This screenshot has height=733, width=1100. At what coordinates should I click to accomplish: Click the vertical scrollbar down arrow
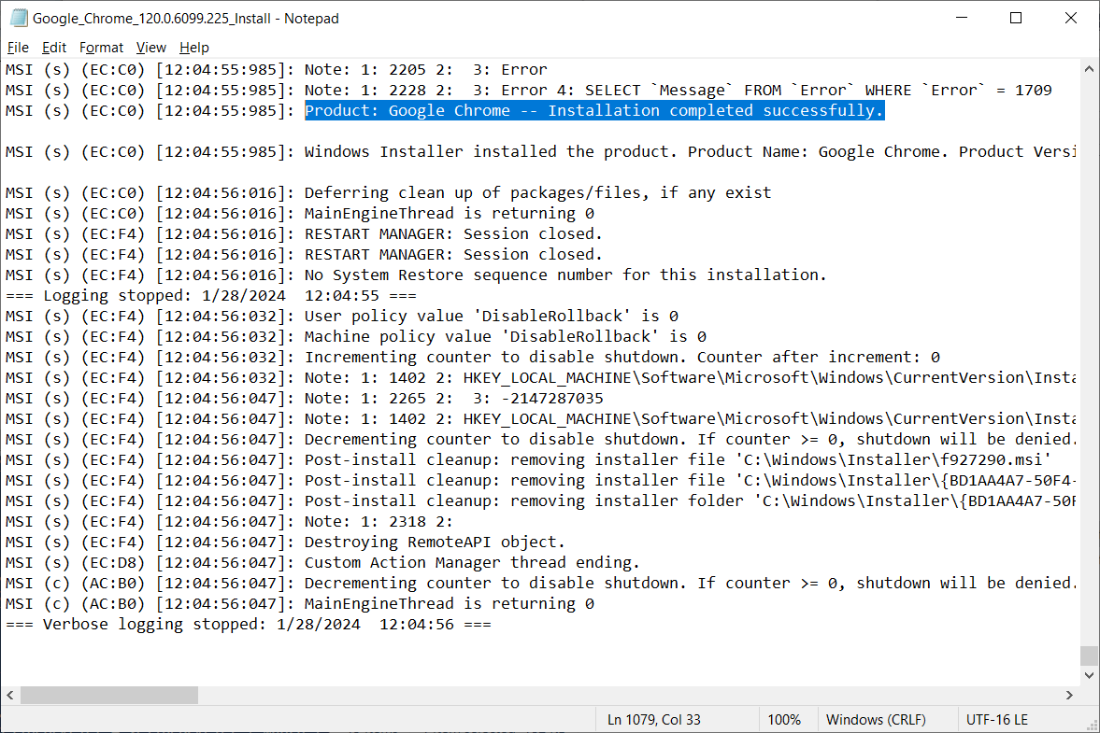pyautogui.click(x=1089, y=675)
